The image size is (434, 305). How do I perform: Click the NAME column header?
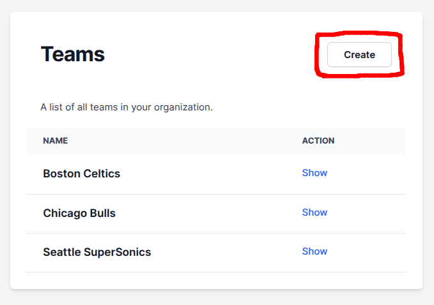tap(56, 141)
